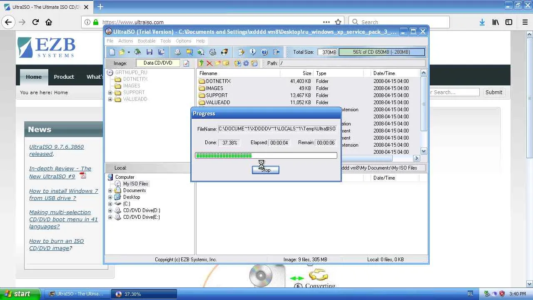
Task: Click the red Delete X icon
Action: coord(209,63)
